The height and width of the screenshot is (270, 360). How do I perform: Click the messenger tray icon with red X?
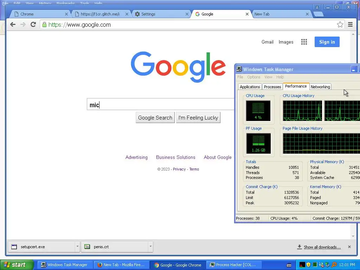(321, 265)
